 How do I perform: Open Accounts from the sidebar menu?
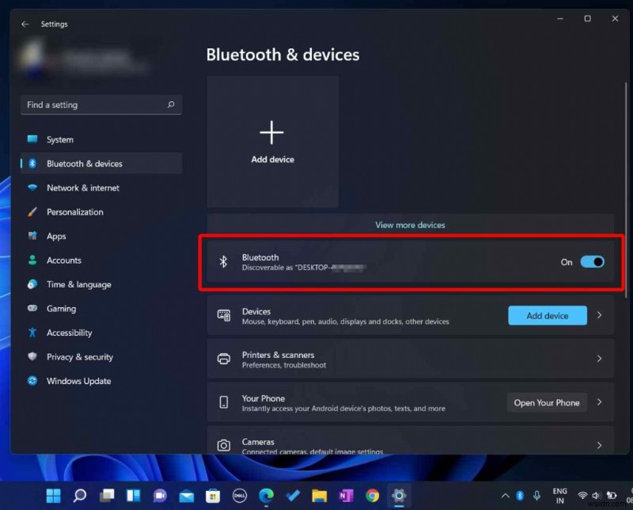[x=32, y=260]
